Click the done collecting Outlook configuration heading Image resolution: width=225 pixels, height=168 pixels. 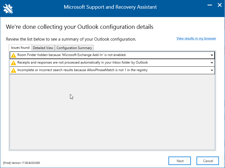[80, 27]
